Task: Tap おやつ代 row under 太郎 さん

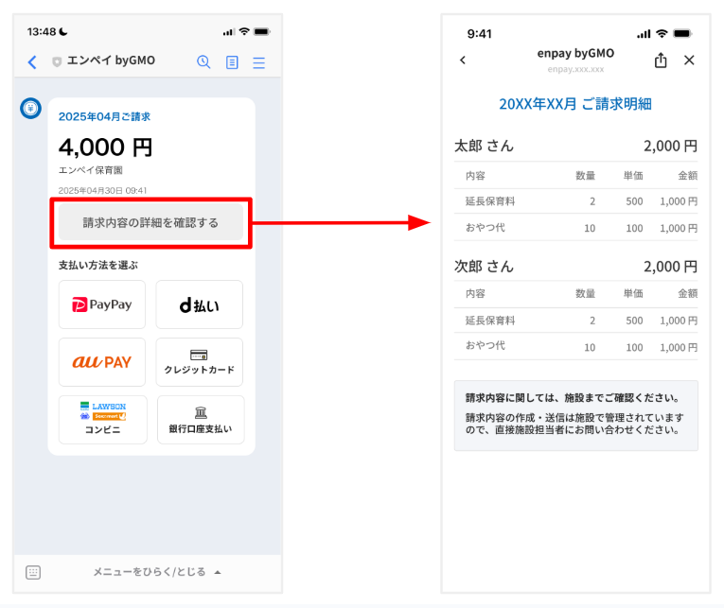Action: [x=575, y=228]
